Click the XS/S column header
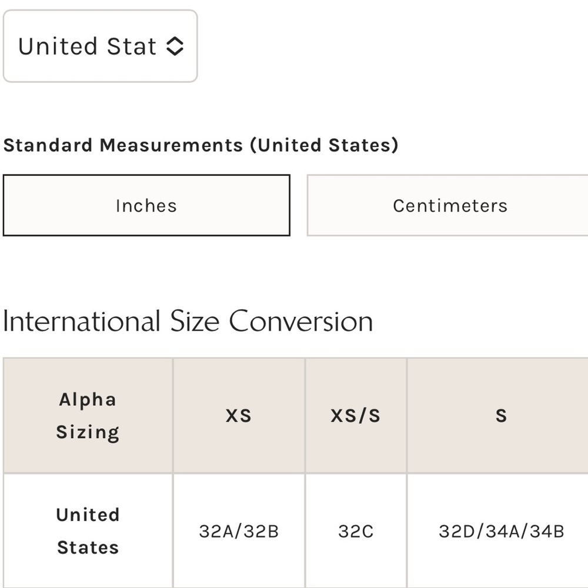This screenshot has height=588, width=588. pos(356,416)
